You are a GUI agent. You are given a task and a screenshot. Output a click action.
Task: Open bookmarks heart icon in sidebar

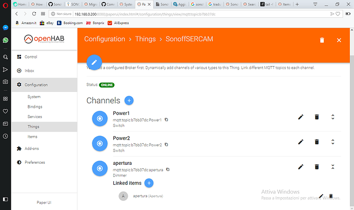6,111
